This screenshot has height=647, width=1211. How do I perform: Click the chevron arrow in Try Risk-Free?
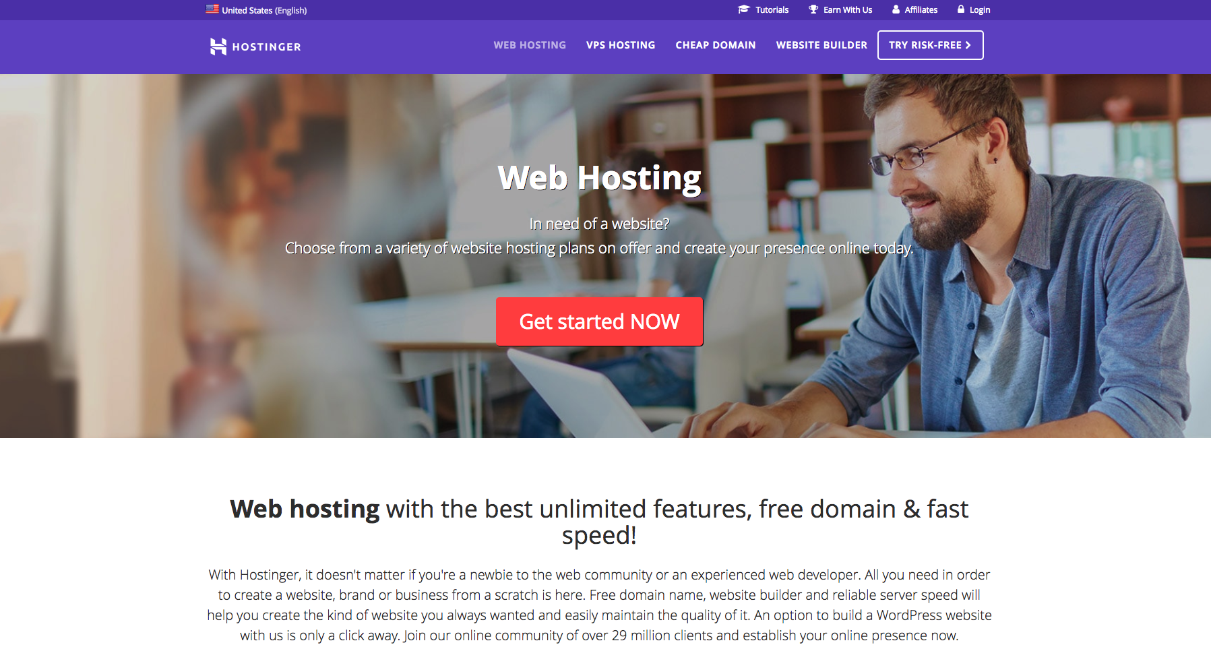(968, 45)
